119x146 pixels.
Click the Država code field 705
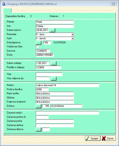pyautogui.click(x=46, y=106)
